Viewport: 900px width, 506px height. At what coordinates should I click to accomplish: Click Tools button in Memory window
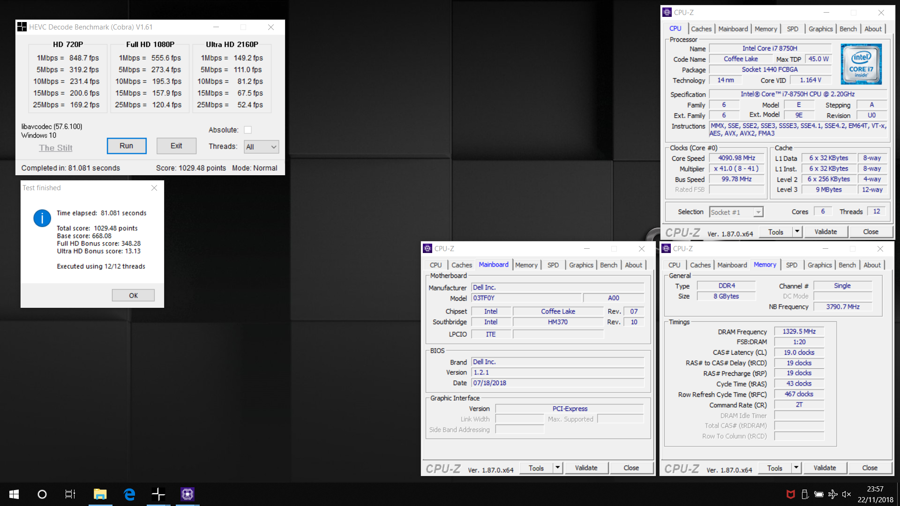(775, 468)
